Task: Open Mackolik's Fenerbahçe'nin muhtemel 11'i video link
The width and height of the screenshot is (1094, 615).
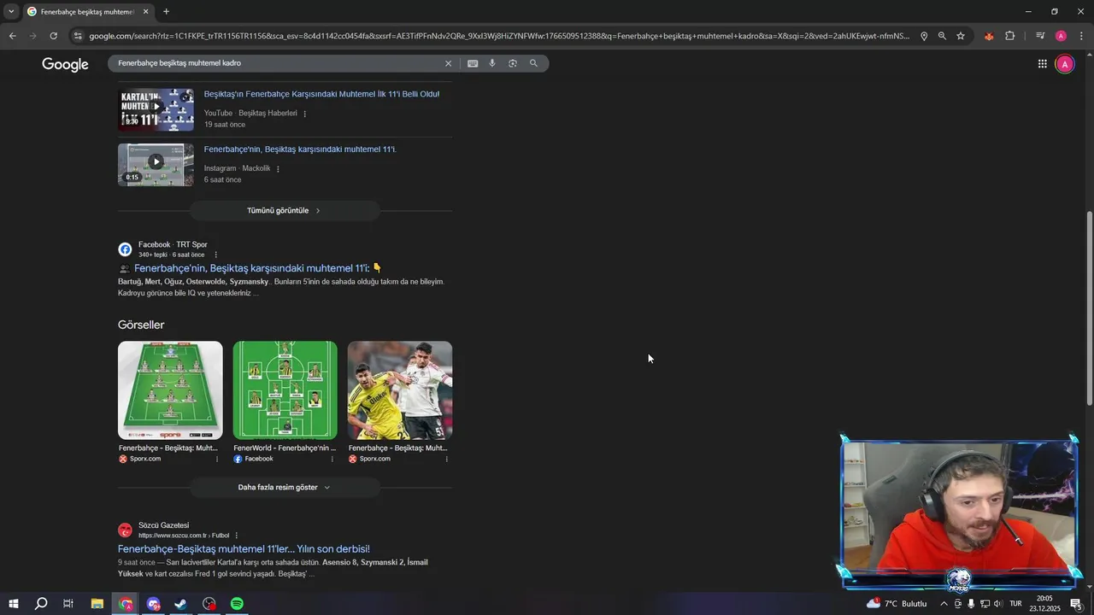Action: click(300, 149)
